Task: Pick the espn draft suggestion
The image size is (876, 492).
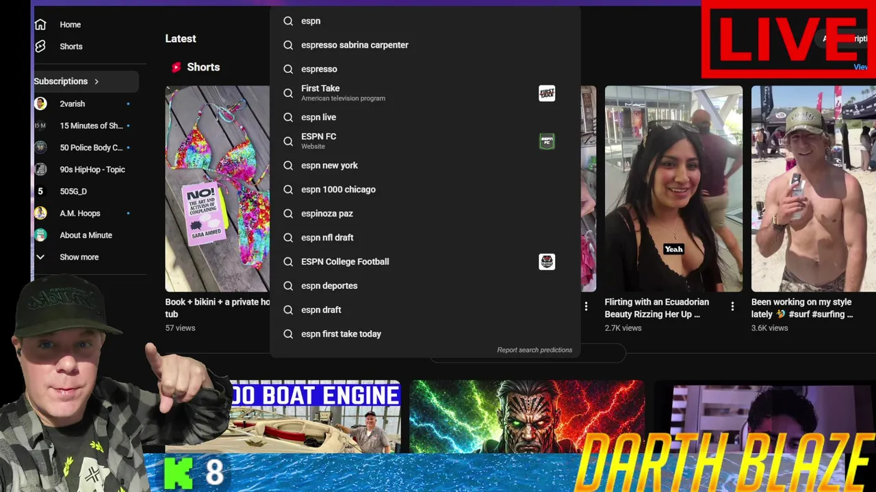Action: point(425,310)
